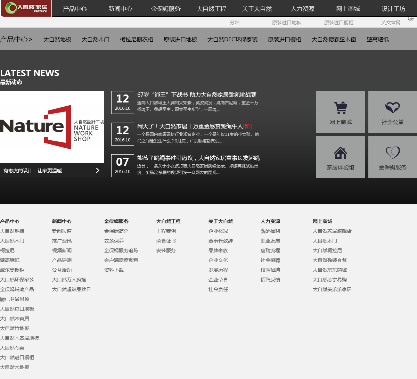Screen dimensions: 417x379
Task: Select 柯拉尼橱衣柜 in the product bar
Action: point(137,40)
